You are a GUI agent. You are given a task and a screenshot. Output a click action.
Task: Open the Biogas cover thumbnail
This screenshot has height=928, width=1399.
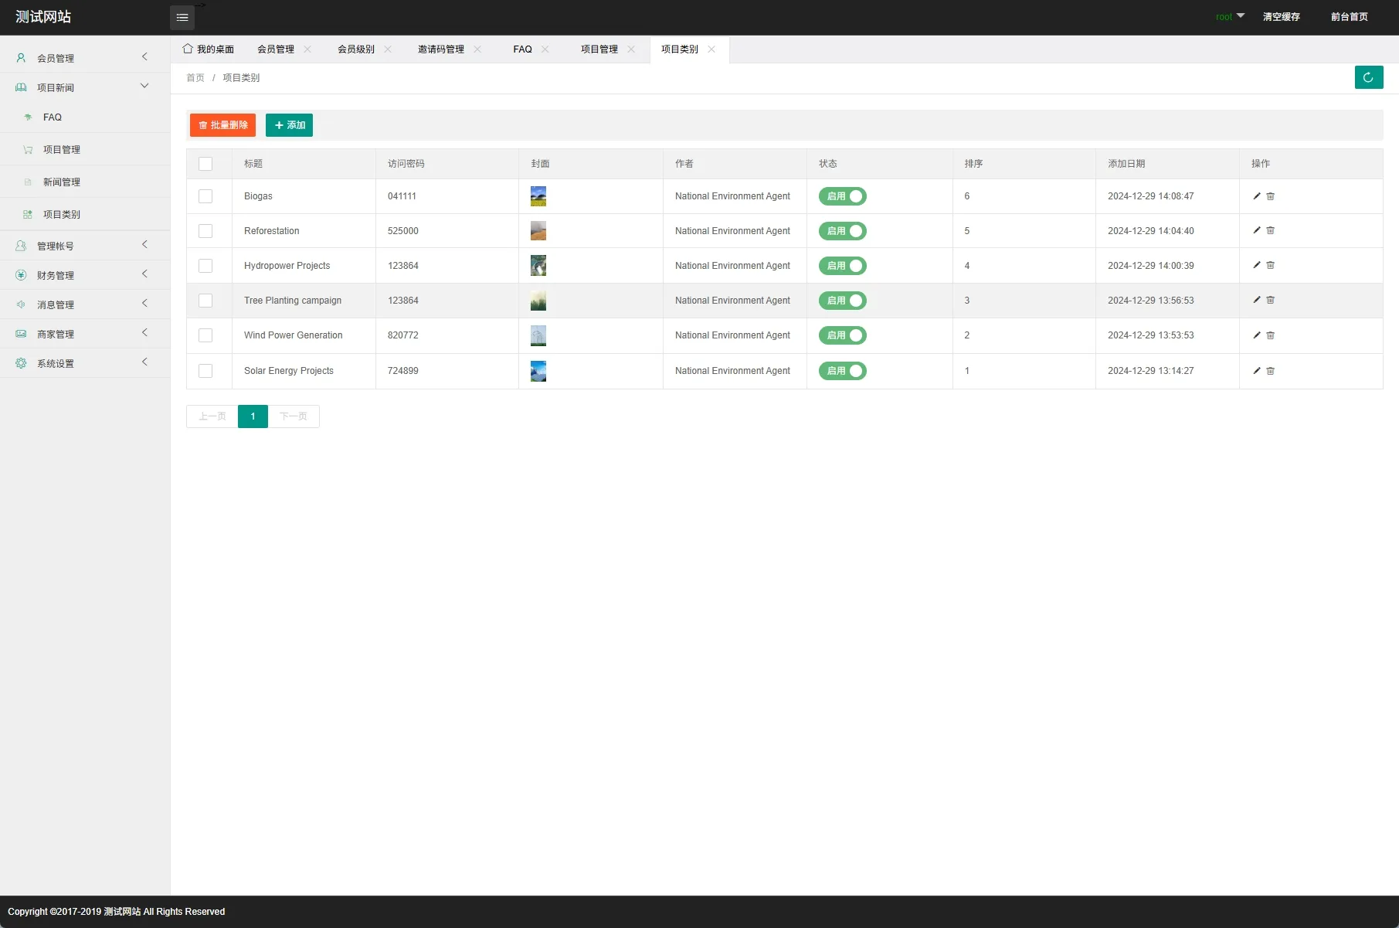[538, 196]
